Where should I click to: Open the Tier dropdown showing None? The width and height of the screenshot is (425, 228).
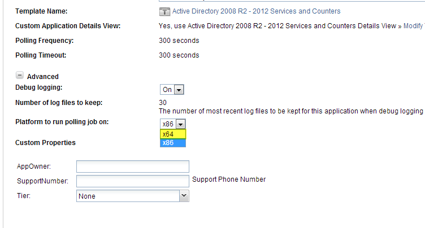pos(133,196)
